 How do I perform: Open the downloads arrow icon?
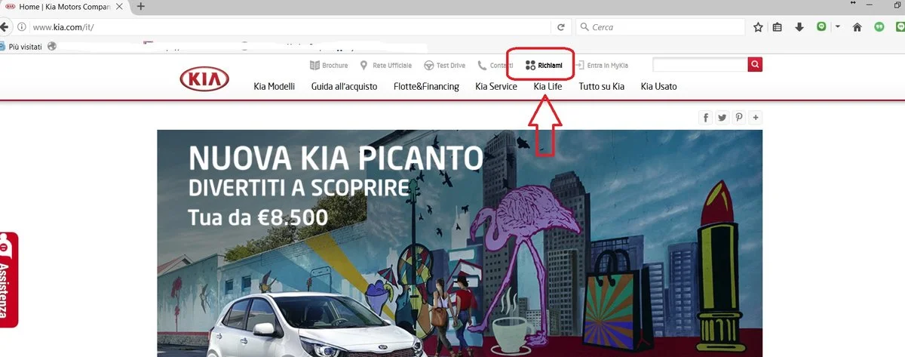click(799, 27)
